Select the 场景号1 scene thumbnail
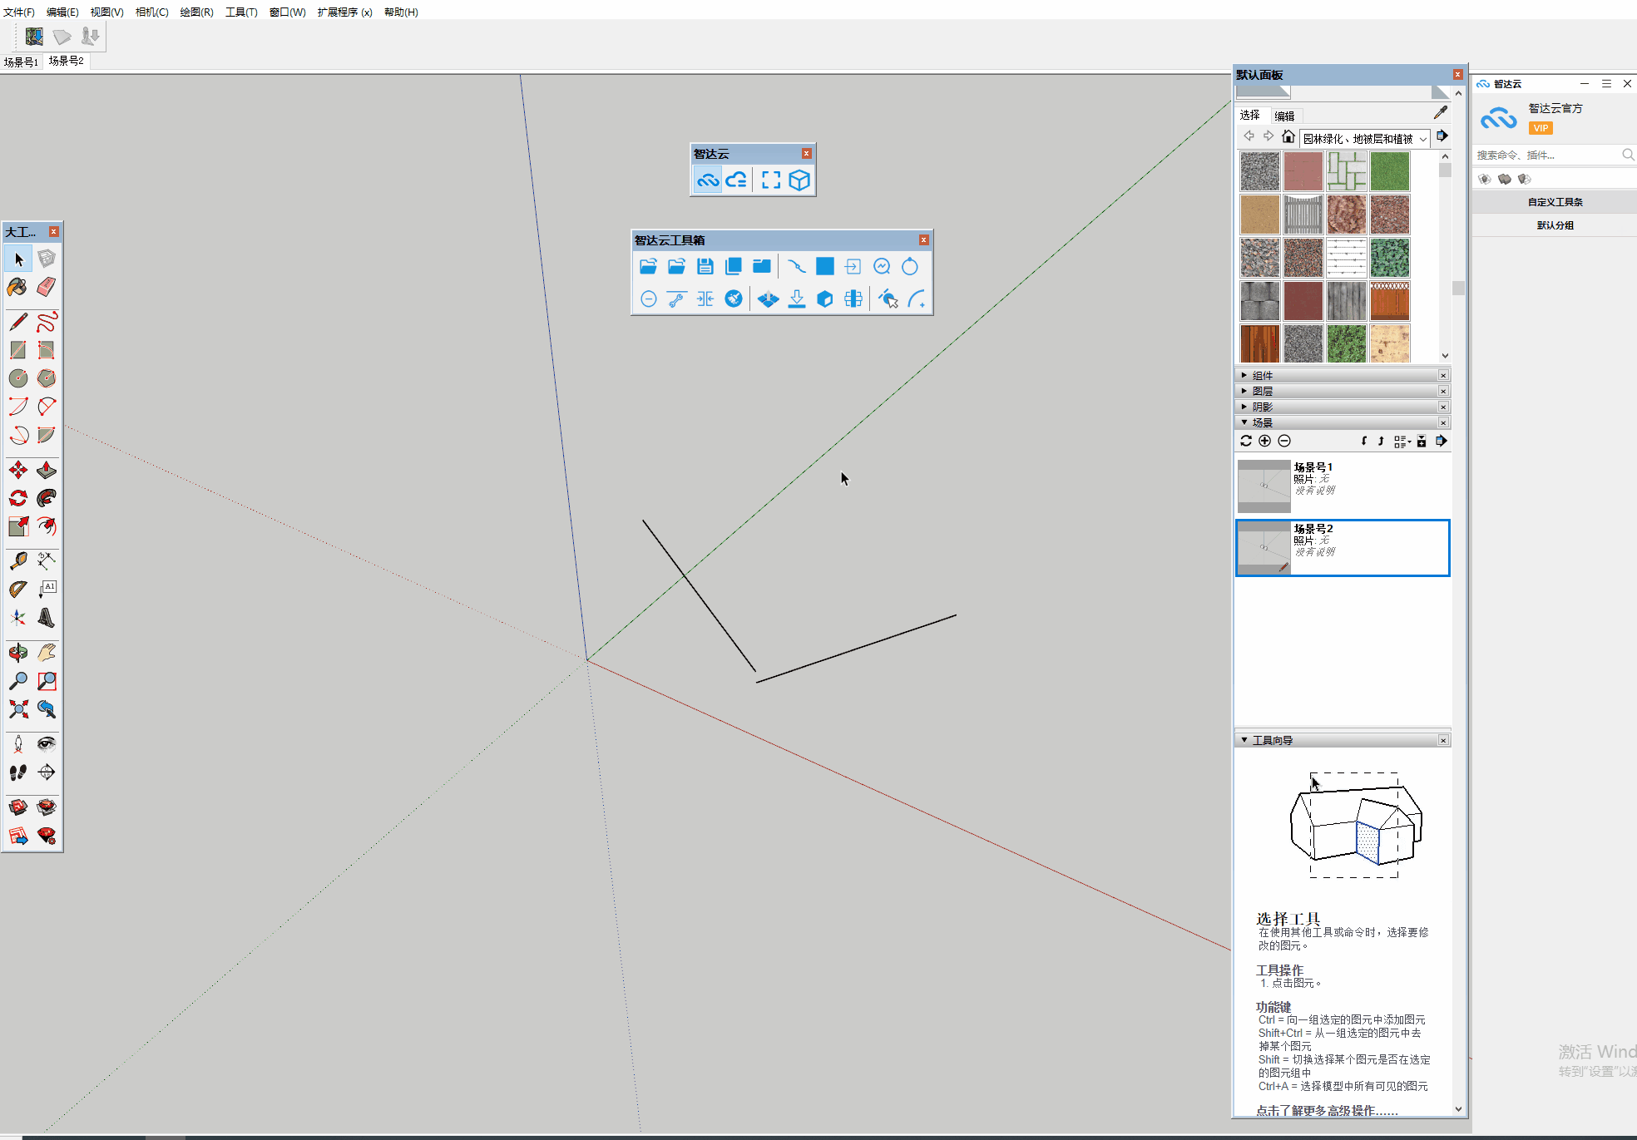The height and width of the screenshot is (1140, 1637). tap(1264, 486)
